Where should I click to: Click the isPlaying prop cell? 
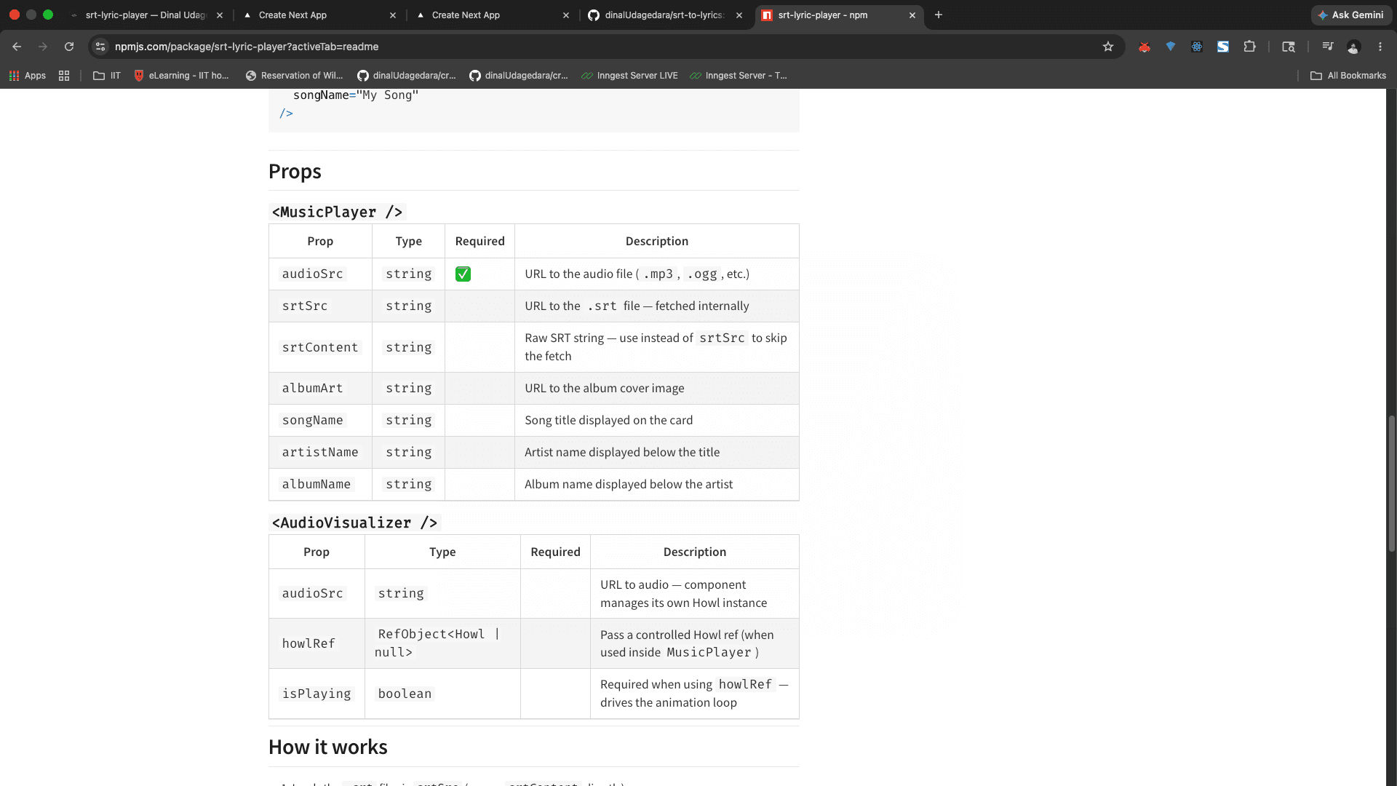click(317, 694)
